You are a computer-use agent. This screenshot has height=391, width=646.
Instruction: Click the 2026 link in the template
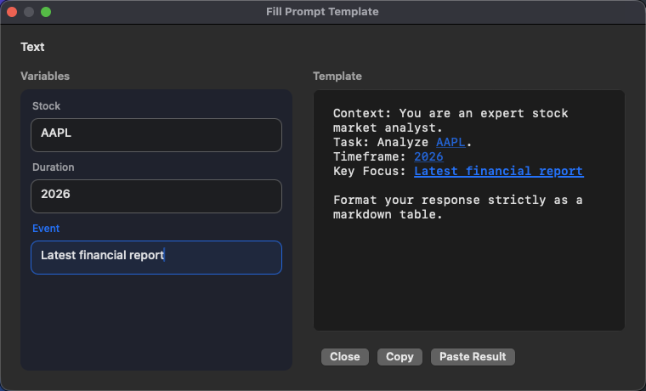tap(428, 156)
